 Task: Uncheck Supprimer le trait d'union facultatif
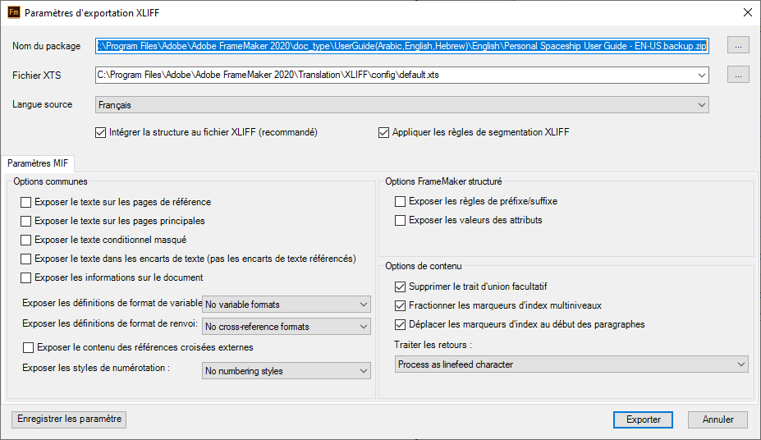(401, 286)
